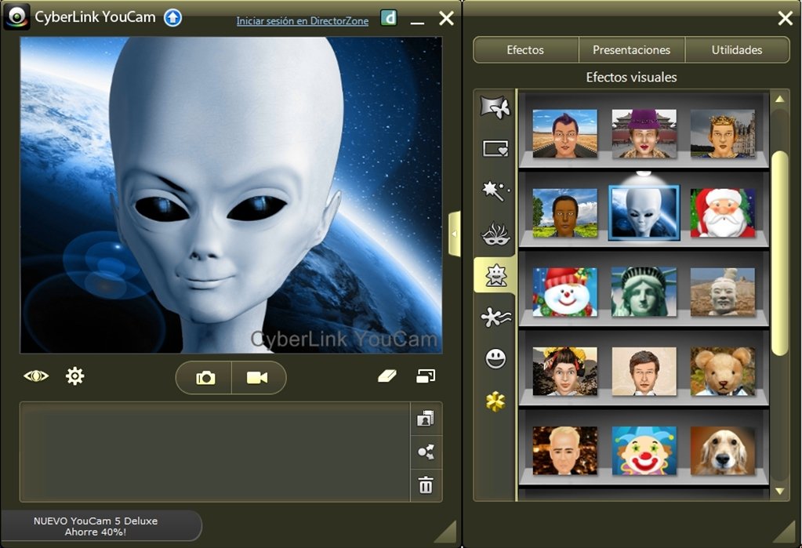Click the NUEVO YouCam 5 Deluxe banner
802x548 pixels.
101,526
